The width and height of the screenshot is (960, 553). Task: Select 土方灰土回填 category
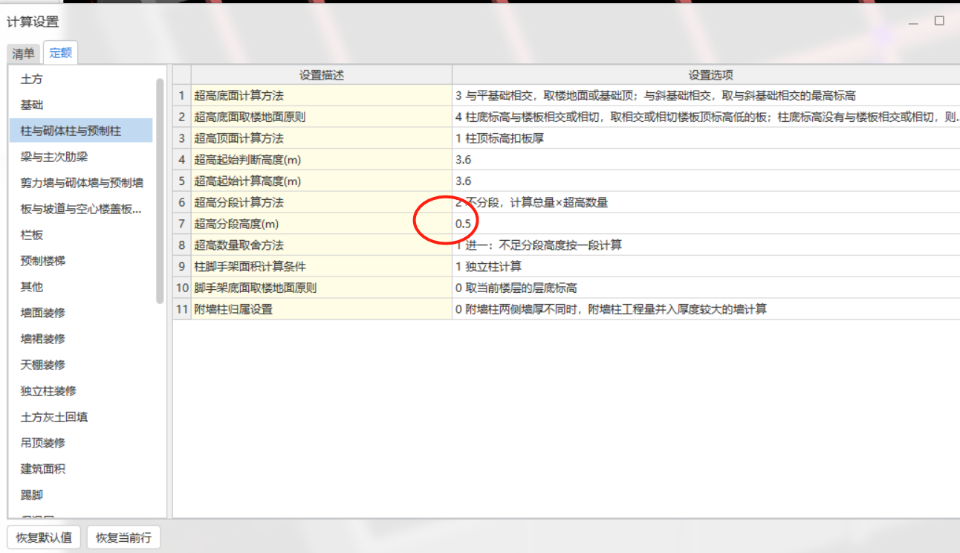(x=80, y=417)
